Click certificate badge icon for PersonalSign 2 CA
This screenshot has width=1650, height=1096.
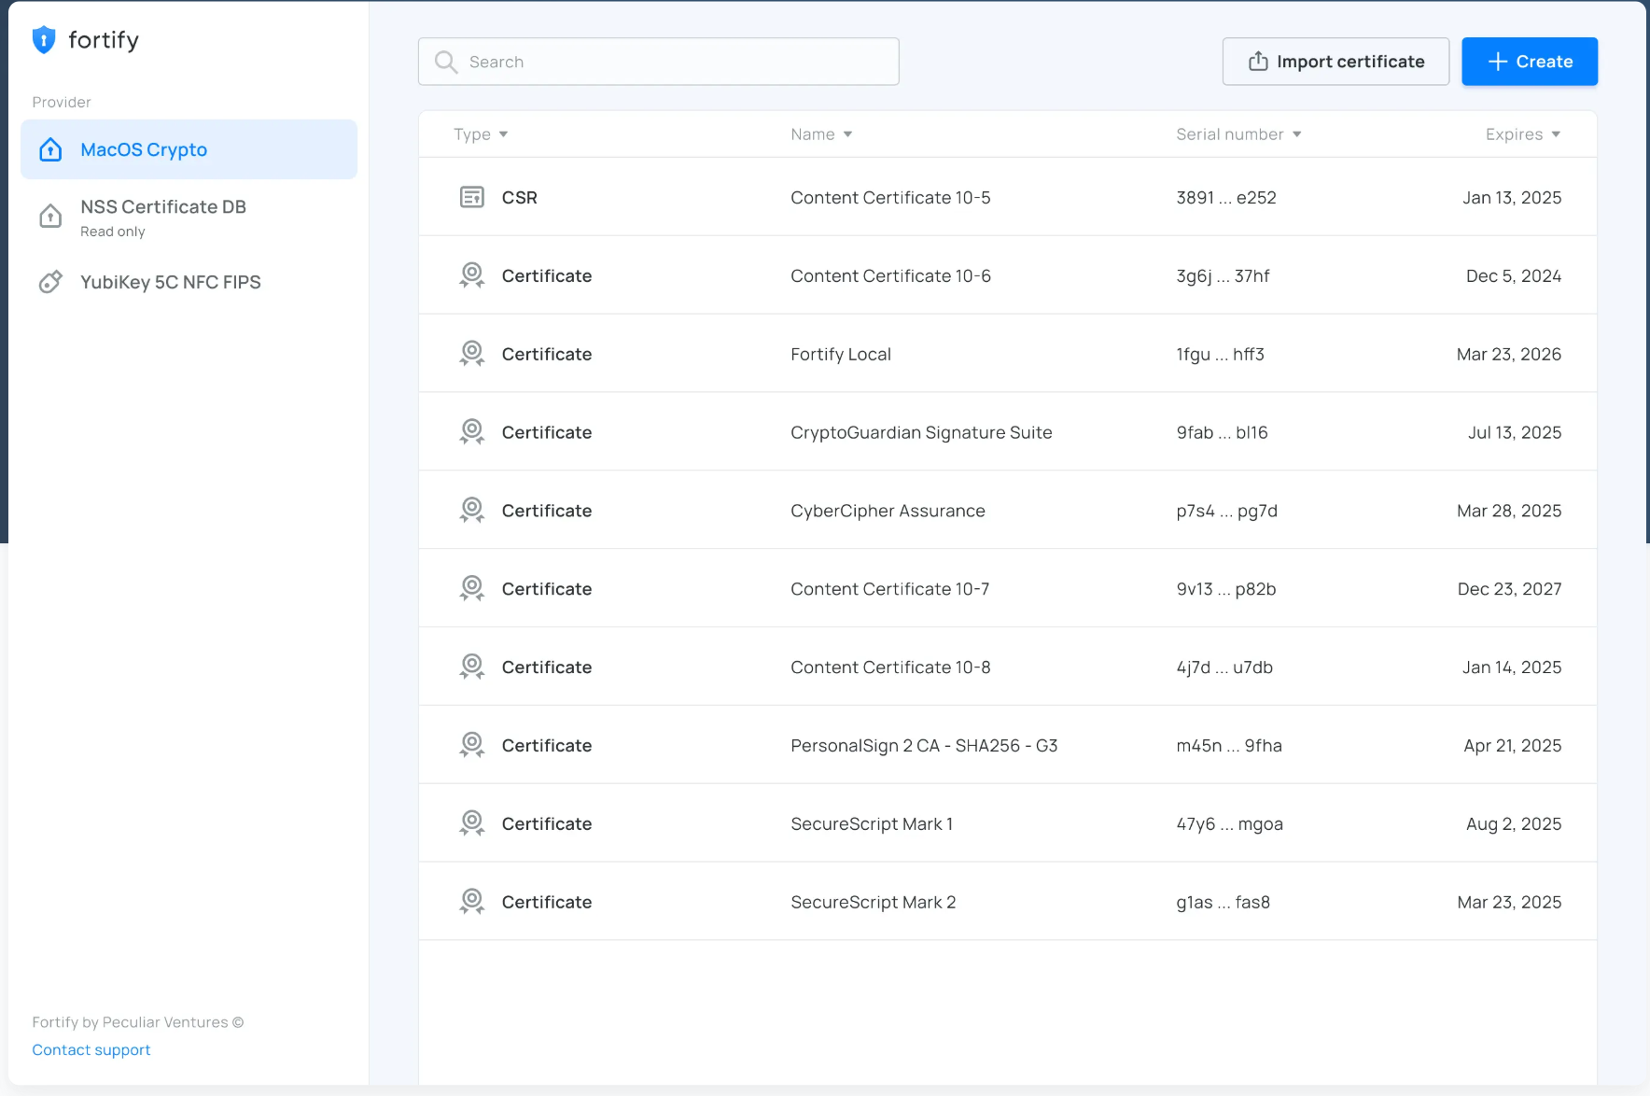(x=472, y=746)
